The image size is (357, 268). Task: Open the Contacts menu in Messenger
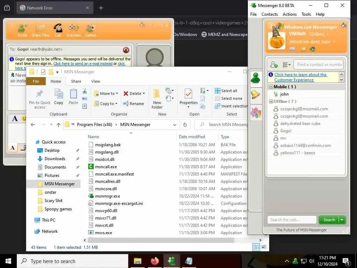coord(269,14)
